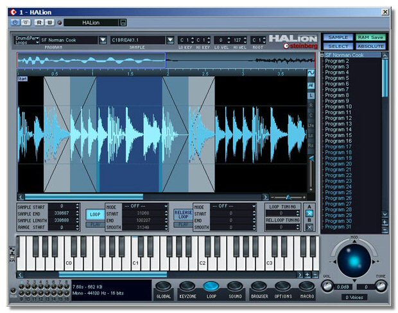The width and height of the screenshot is (398, 313).
Task: Click the RELEASE LOOP button
Action: point(183,214)
